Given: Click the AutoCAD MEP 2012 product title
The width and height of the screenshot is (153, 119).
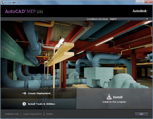Looking at the screenshot, I should (24, 11).
